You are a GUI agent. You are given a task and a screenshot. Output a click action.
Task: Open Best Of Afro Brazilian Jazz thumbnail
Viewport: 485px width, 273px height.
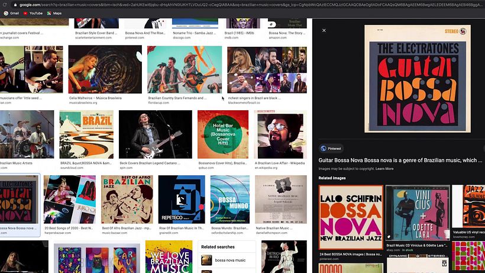127,200
